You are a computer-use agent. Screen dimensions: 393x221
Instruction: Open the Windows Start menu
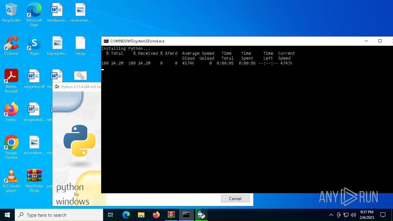(7, 215)
